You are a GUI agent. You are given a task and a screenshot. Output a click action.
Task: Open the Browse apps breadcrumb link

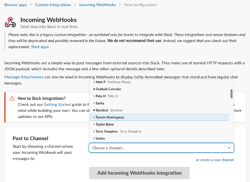(16, 5)
